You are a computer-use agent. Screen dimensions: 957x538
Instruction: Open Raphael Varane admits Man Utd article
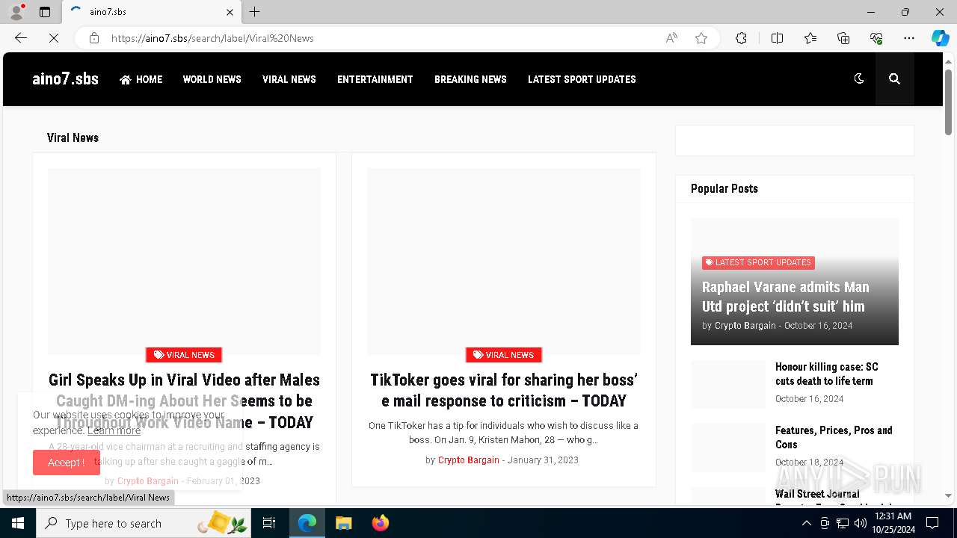[x=785, y=297]
